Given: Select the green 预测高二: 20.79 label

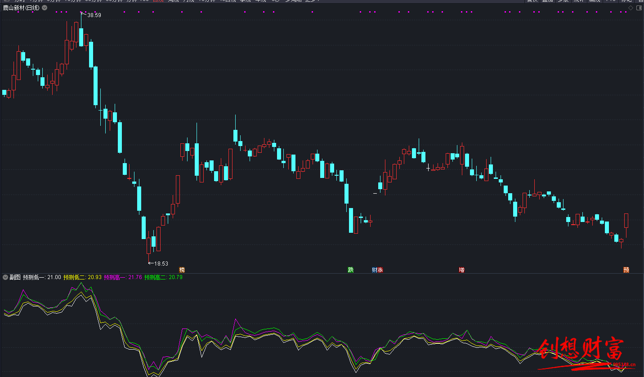Looking at the screenshot, I should [x=163, y=277].
